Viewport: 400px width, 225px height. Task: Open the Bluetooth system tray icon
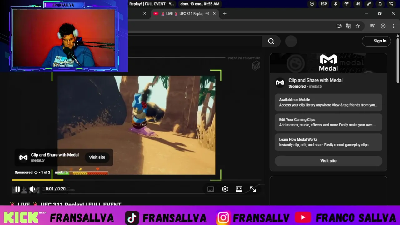pyautogui.click(x=336, y=4)
